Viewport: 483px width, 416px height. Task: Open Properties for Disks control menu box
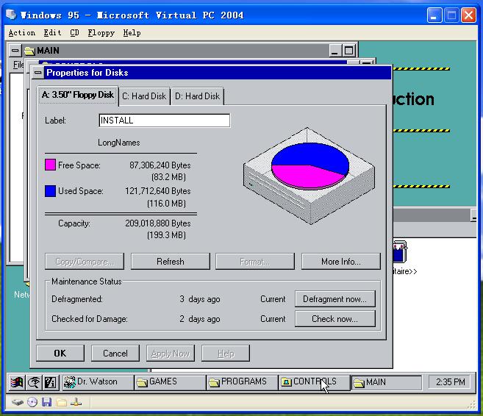pyautogui.click(x=38, y=73)
